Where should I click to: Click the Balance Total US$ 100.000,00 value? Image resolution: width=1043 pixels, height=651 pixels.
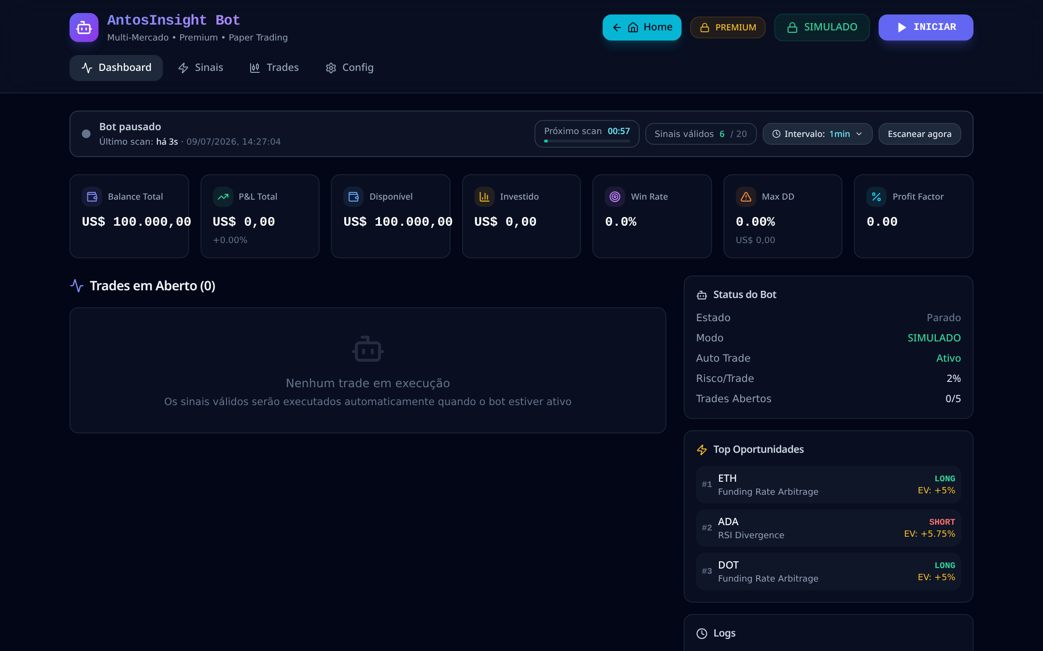[137, 222]
